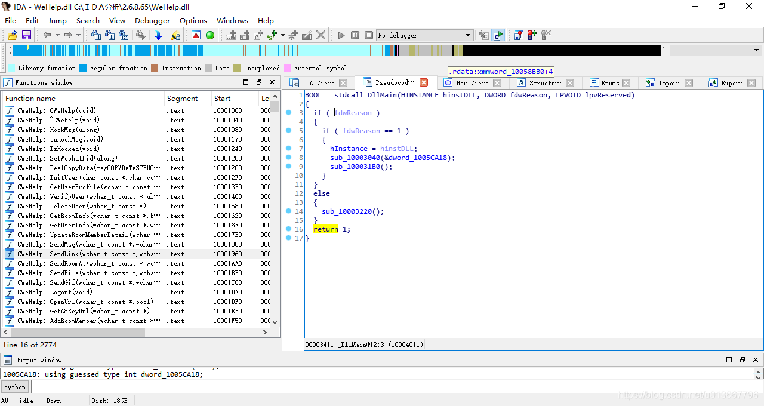Start process with the play button
The image size is (764, 406).
(341, 35)
